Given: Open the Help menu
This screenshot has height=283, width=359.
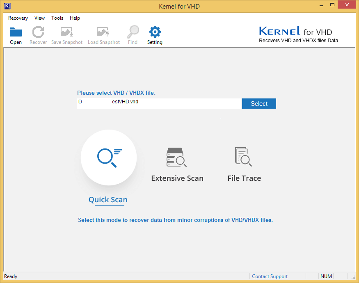Looking at the screenshot, I should coord(75,18).
